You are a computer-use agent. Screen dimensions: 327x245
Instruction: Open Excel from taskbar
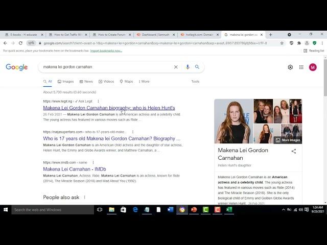point(229,210)
